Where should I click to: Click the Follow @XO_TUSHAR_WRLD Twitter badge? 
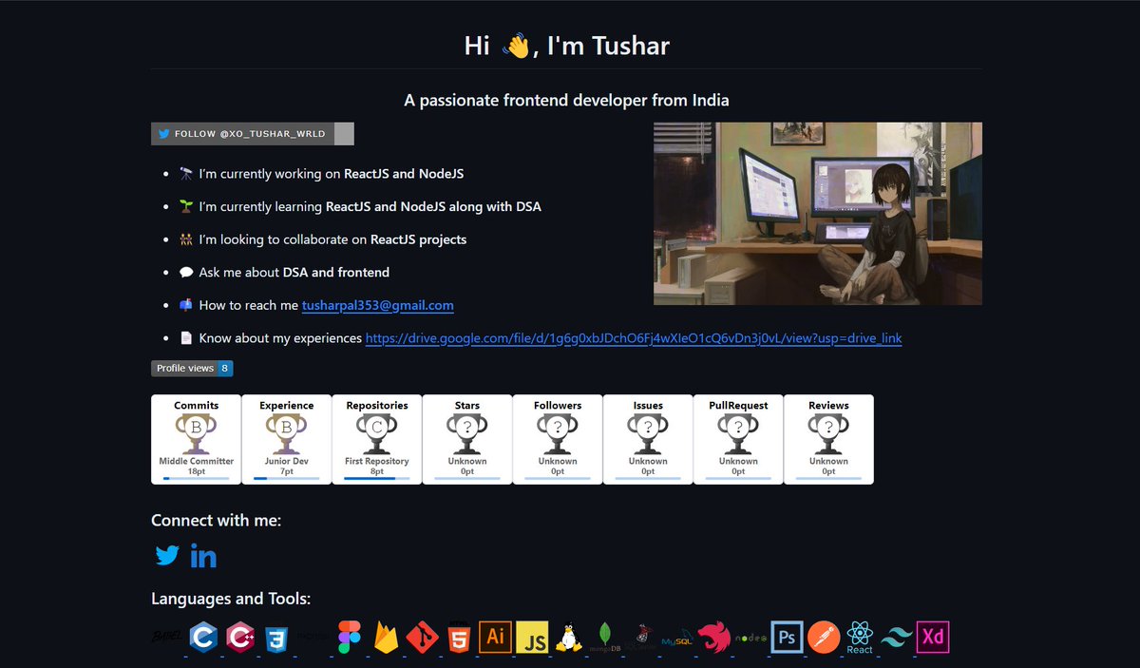coord(253,134)
